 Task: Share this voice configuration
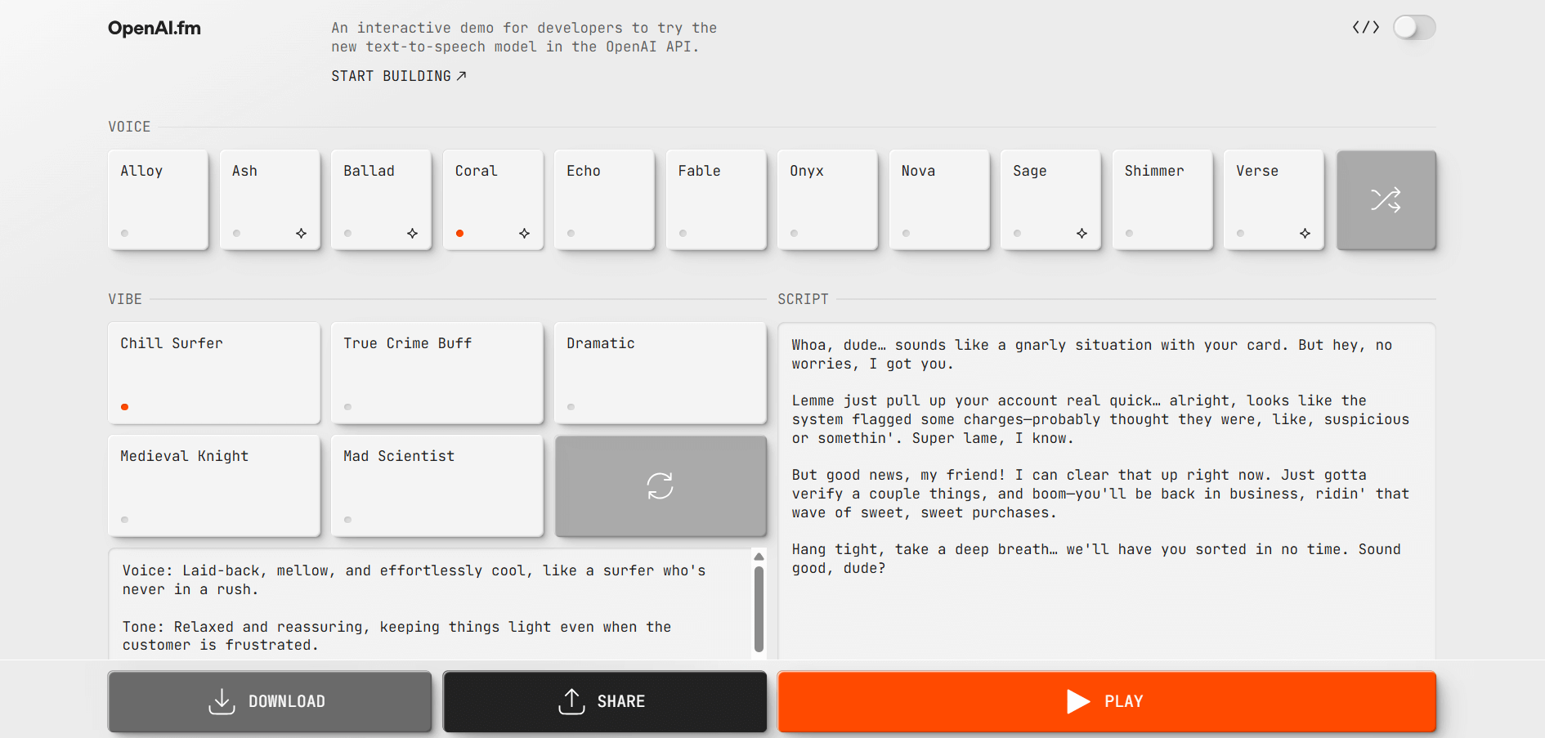(x=605, y=701)
